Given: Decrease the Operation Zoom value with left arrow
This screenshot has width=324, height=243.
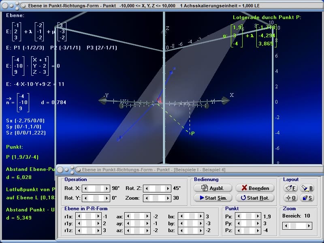Looking at the screenshot, I should click(147, 198).
